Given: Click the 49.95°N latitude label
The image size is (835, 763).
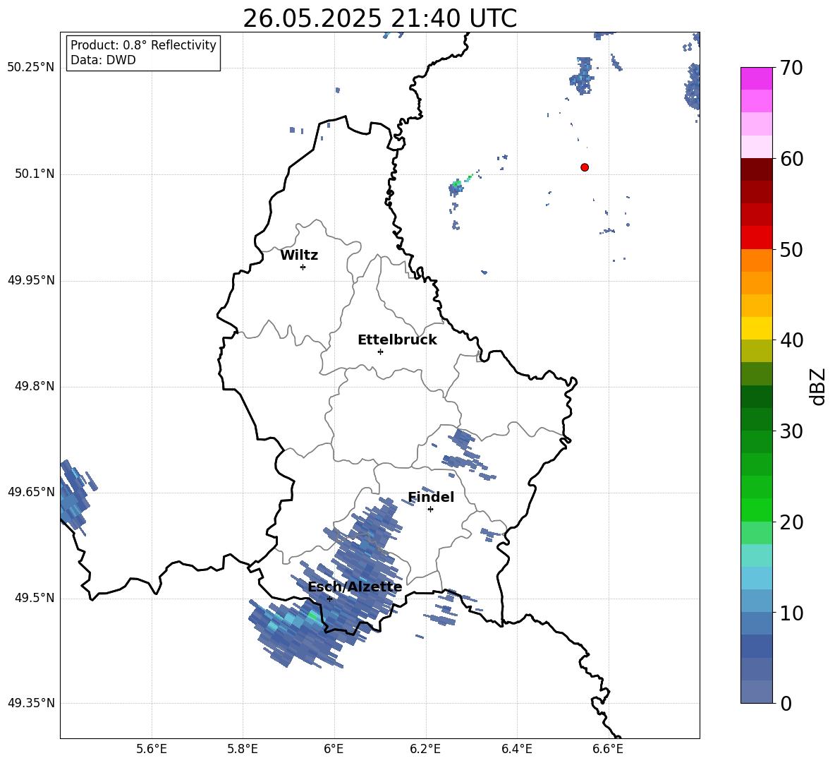Looking at the screenshot, I should coord(31,280).
